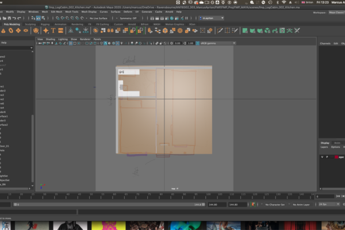Screen dimensions: 345x230
Task: Open the m.ayrton account dropdown
Action: (212, 18)
